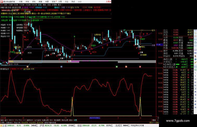Open the 综合资讯 tab

pos(25,123)
